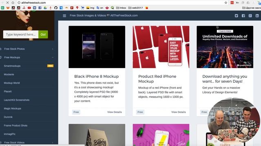Image resolution: width=261 pixels, height=146 pixels.
Task: Open the 'img' bookmark
Action: (90, 8)
